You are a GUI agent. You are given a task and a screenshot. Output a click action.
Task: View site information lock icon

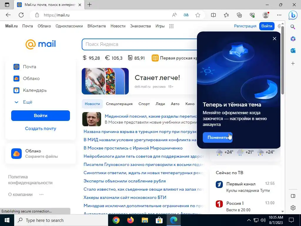pyautogui.click(x=37, y=15)
